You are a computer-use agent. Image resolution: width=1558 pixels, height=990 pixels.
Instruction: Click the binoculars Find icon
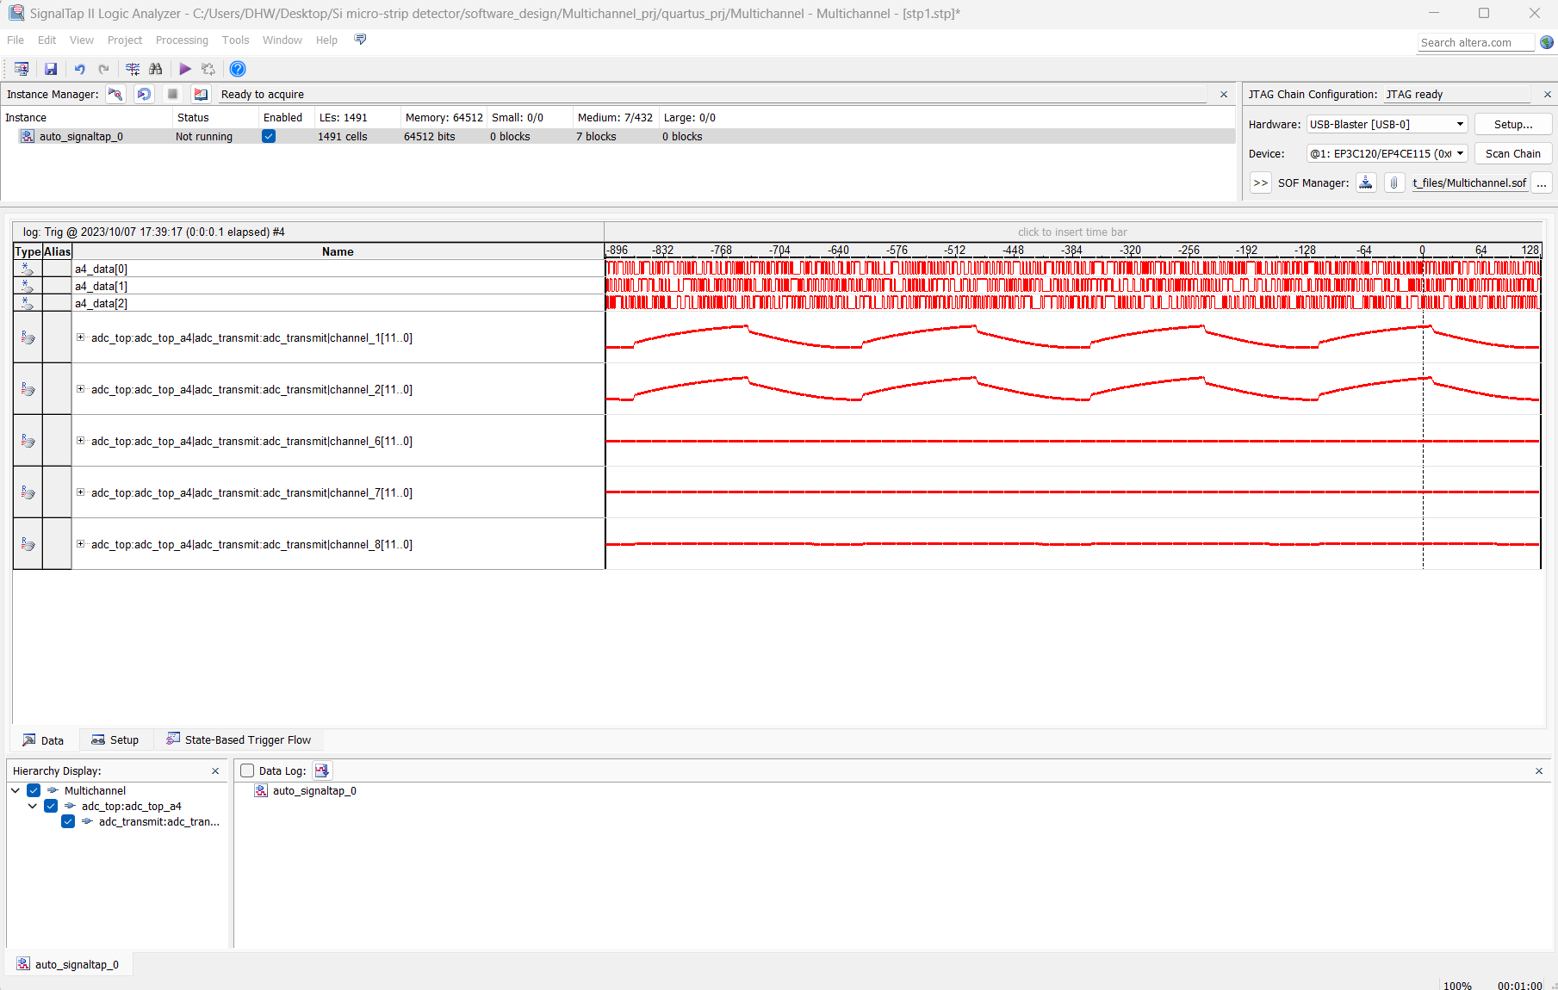156,69
